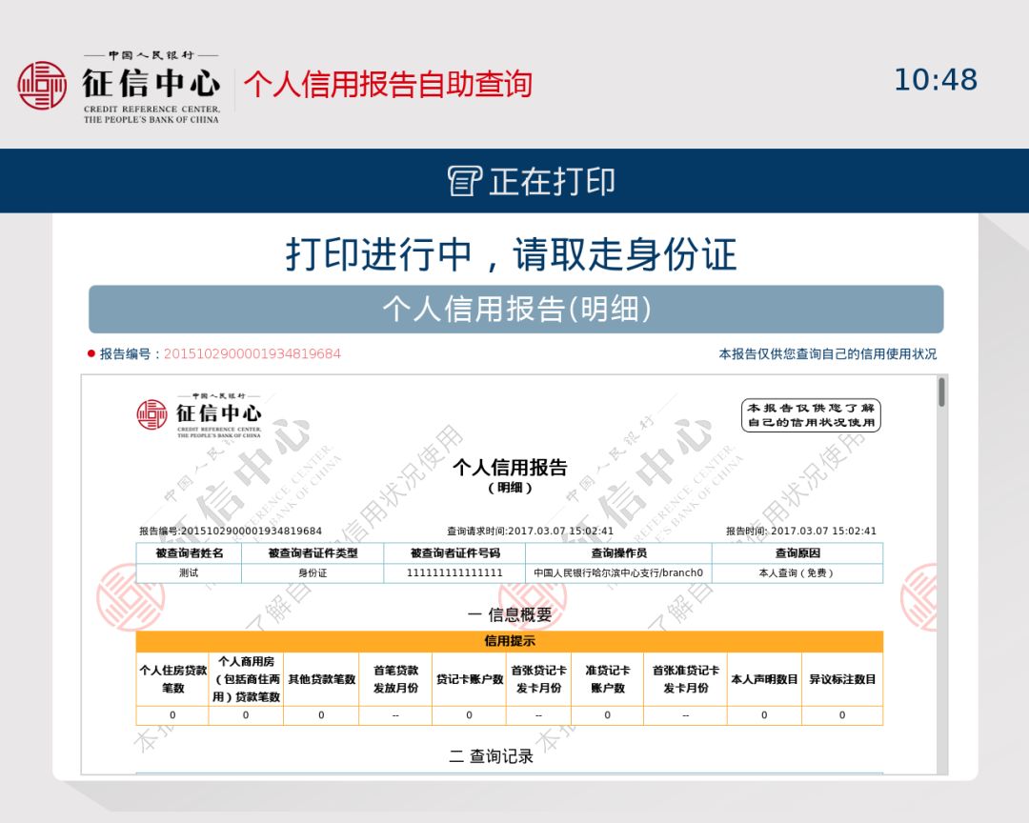Image resolution: width=1029 pixels, height=823 pixels.
Task: Click the red bullet before 报告编号
Action: [x=91, y=353]
